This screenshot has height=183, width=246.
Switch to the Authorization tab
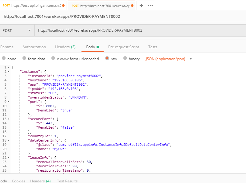coord(34,47)
